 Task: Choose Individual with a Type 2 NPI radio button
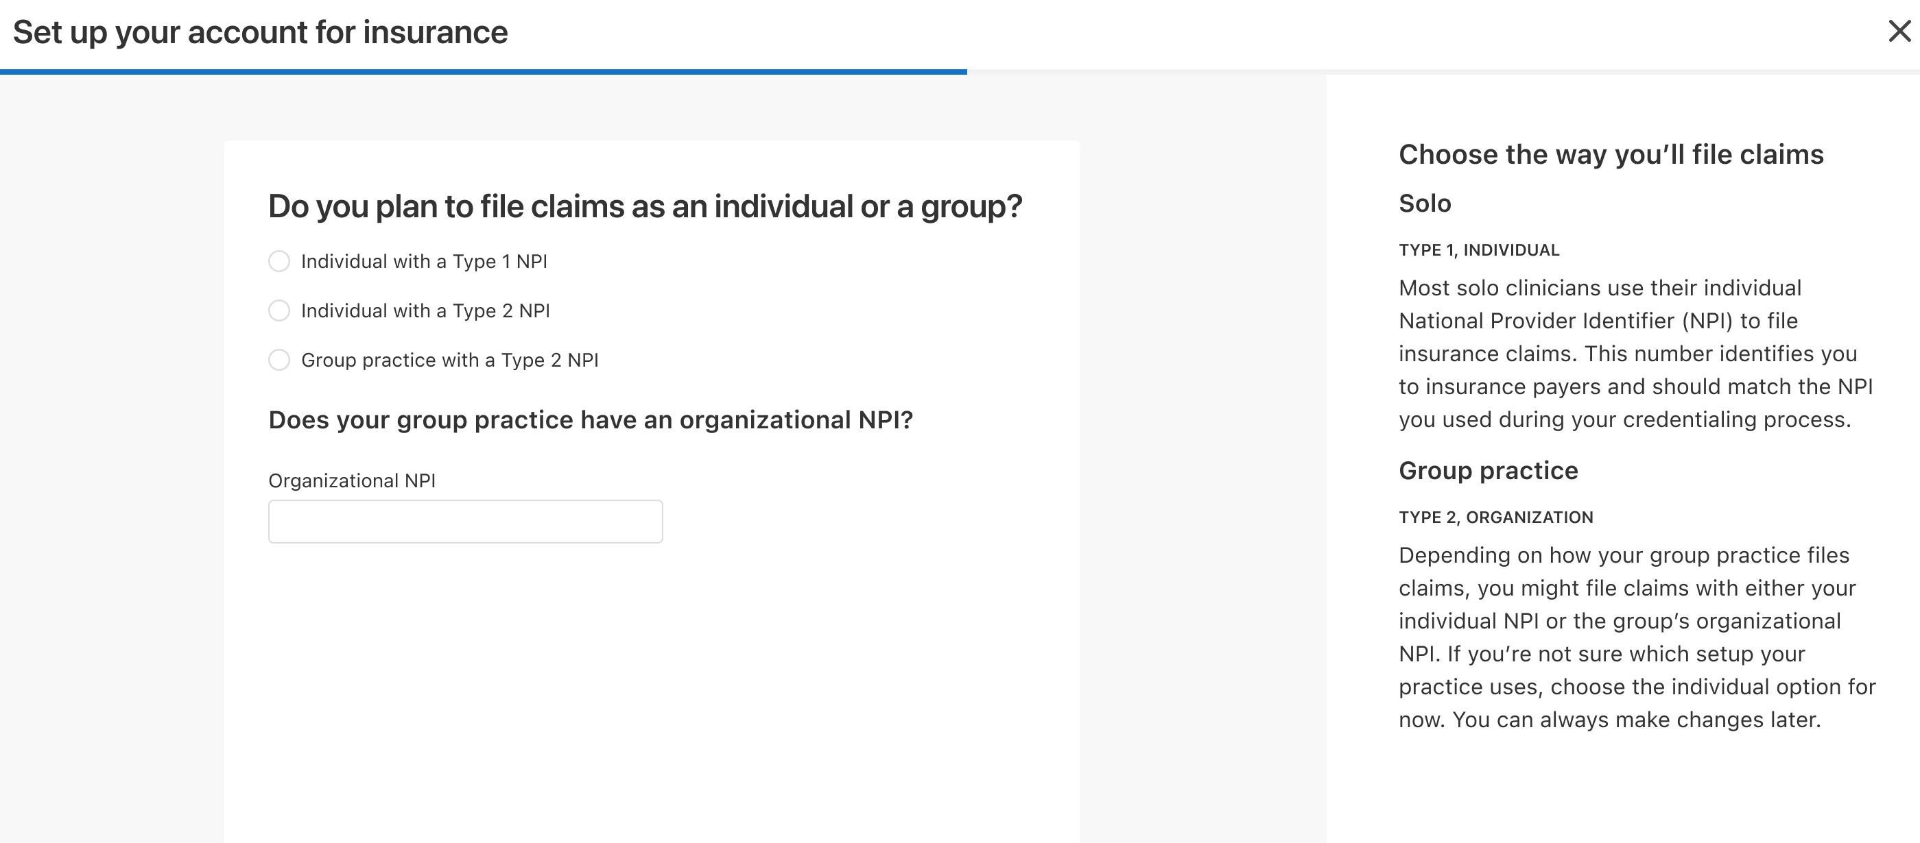coord(278,310)
